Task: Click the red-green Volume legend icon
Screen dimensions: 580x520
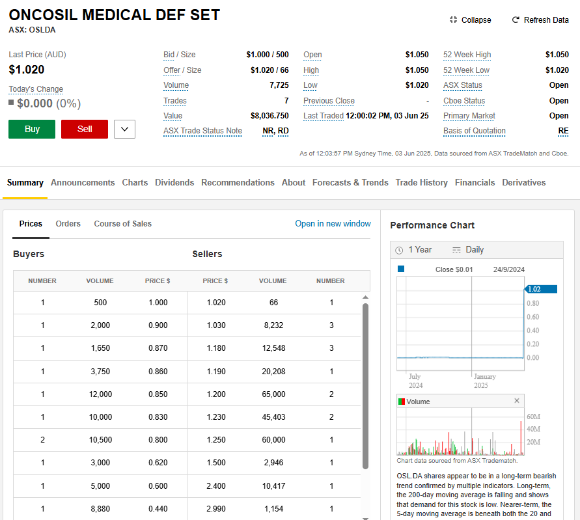Action: click(x=402, y=402)
